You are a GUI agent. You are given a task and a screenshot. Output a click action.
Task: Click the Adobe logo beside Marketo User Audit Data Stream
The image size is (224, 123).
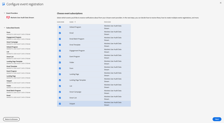click(8, 18)
